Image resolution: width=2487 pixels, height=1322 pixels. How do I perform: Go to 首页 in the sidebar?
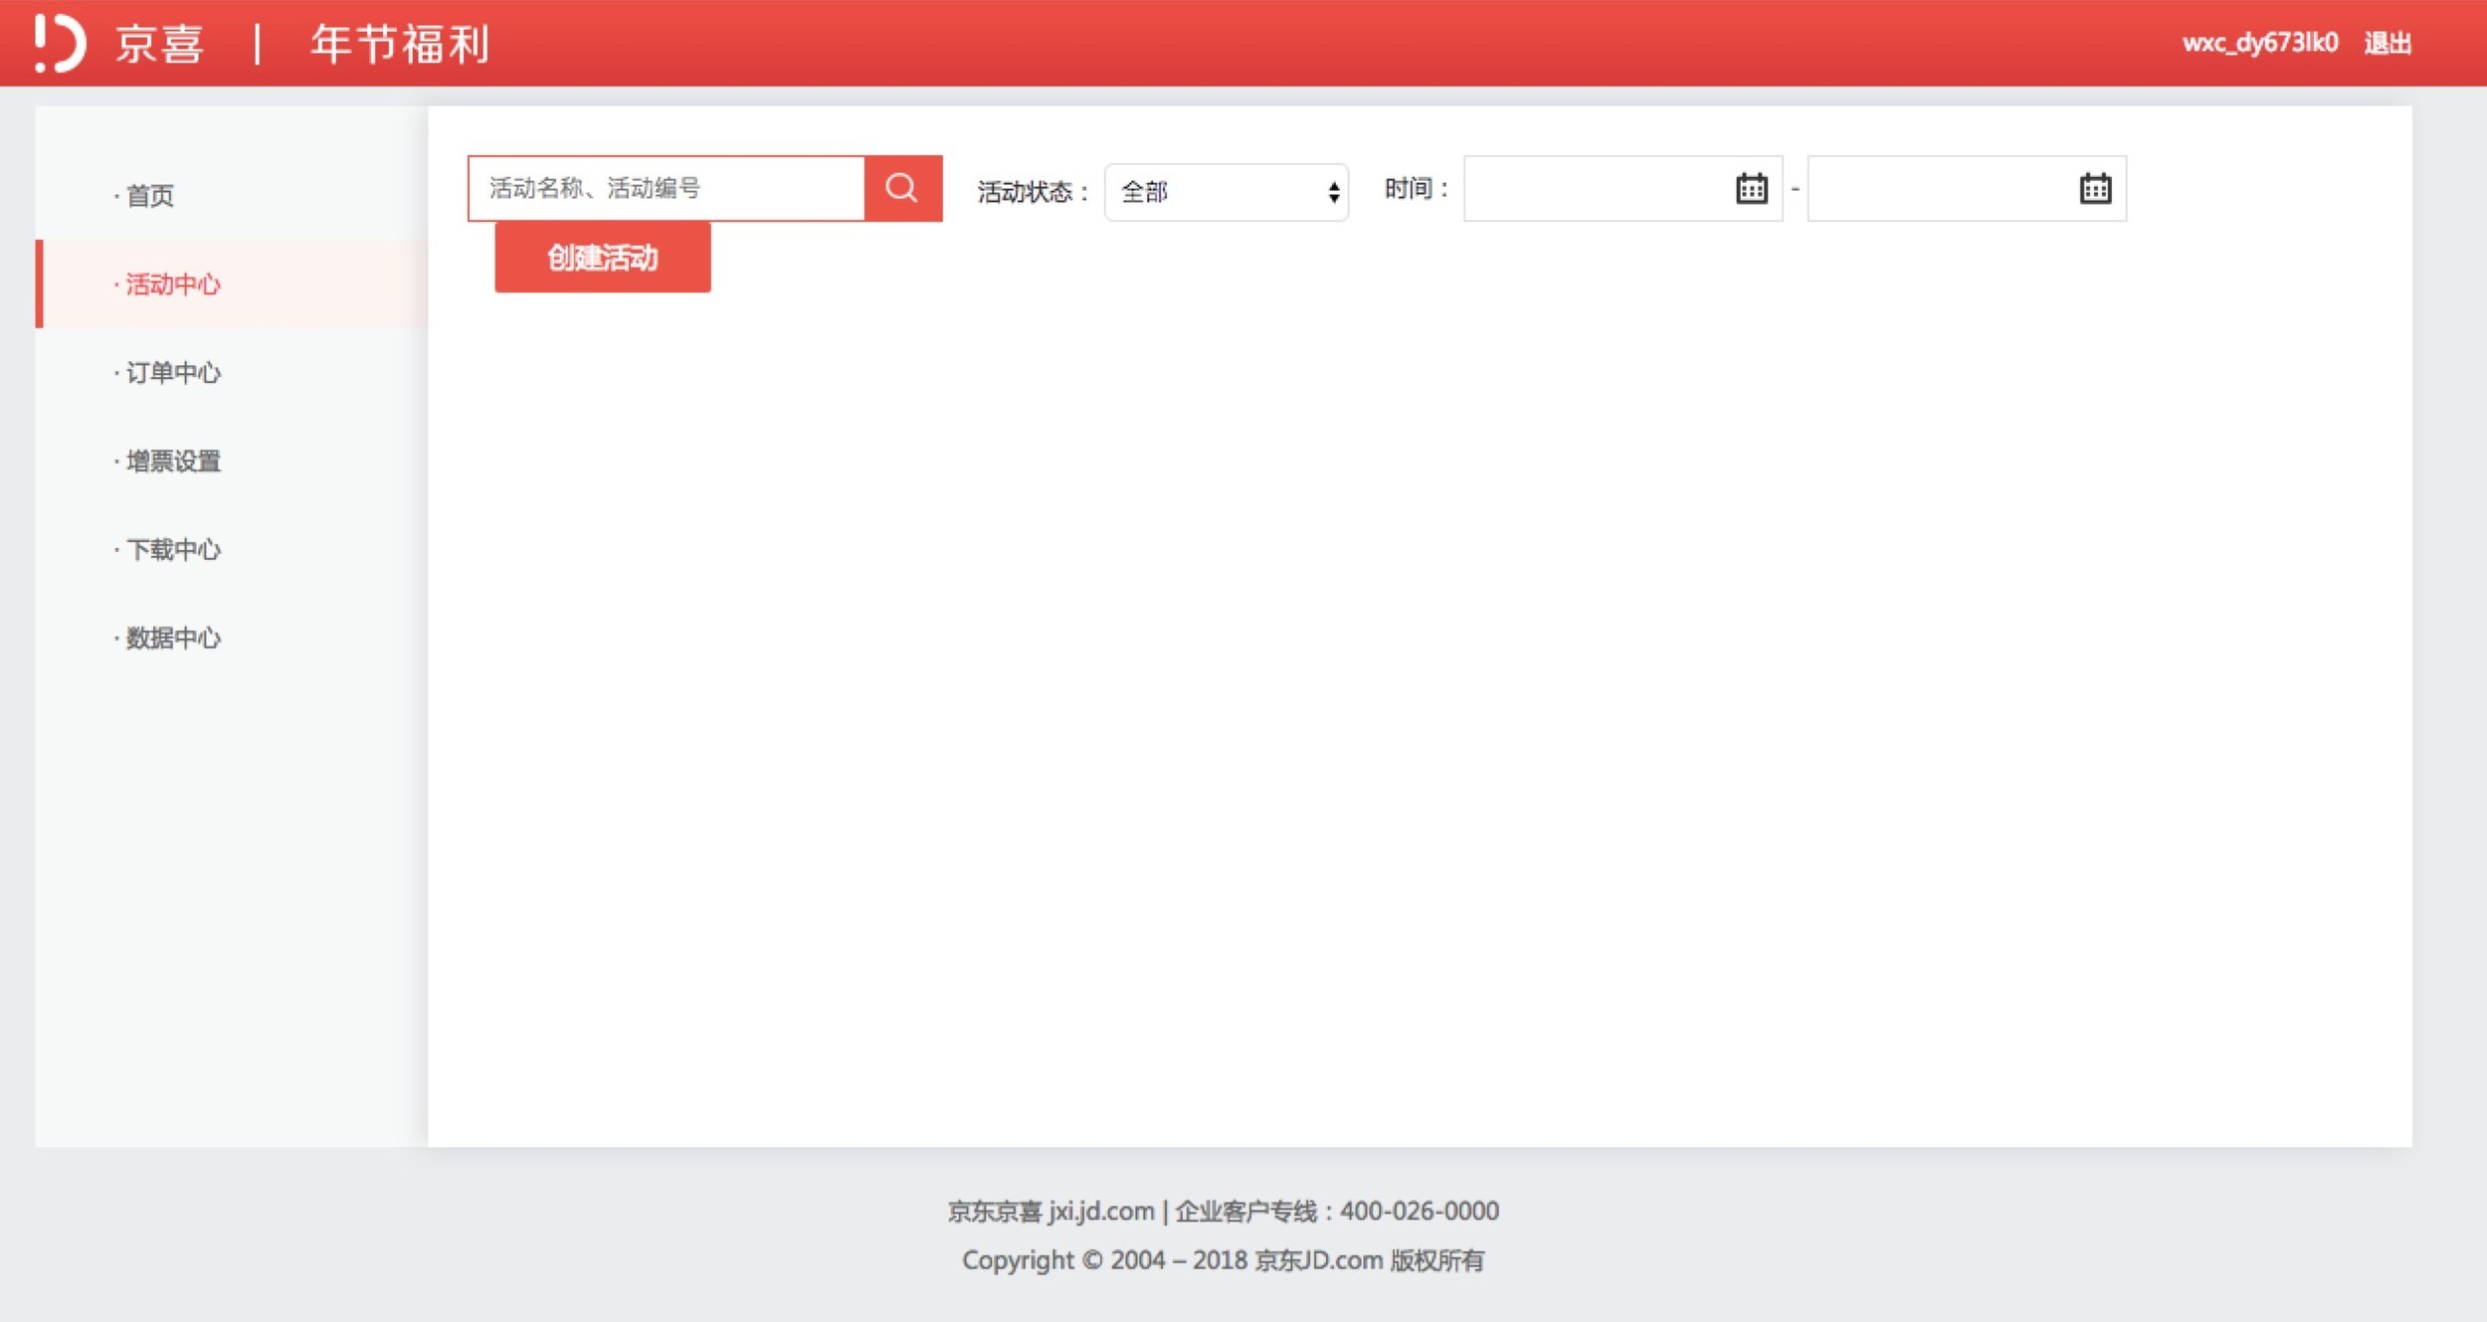point(150,196)
